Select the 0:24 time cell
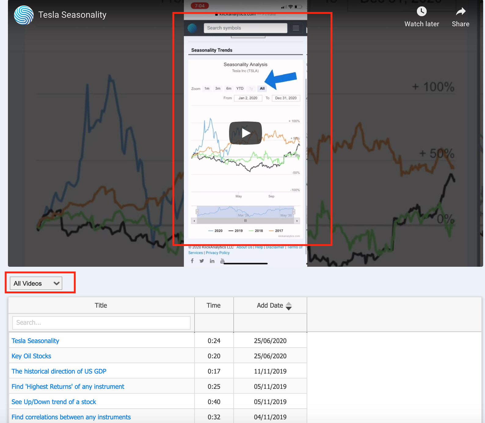The image size is (485, 423). point(214,341)
